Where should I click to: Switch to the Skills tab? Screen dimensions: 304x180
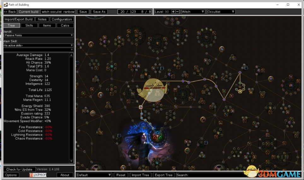click(29, 25)
